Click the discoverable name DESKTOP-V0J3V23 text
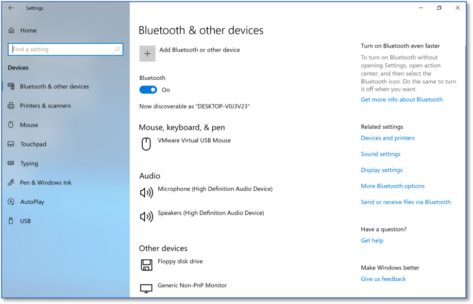The width and height of the screenshot is (473, 304). coord(224,106)
